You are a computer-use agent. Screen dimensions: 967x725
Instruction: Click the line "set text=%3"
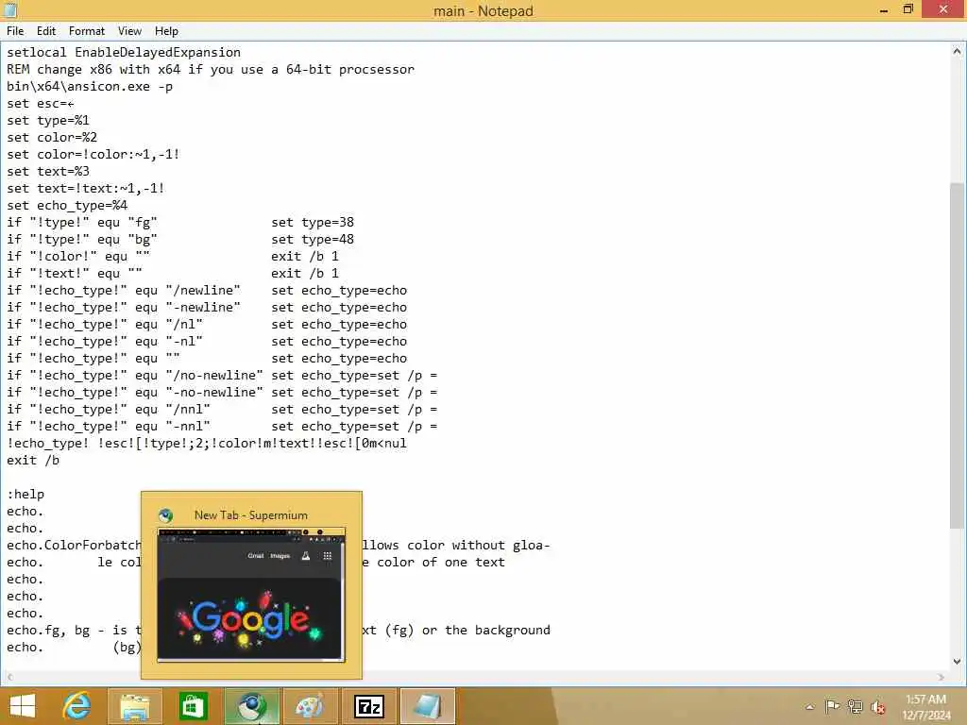coord(48,172)
